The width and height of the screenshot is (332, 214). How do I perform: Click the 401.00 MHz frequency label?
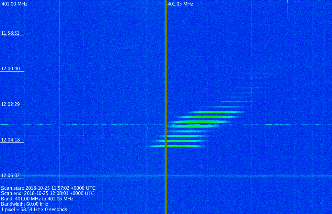coord(15,4)
